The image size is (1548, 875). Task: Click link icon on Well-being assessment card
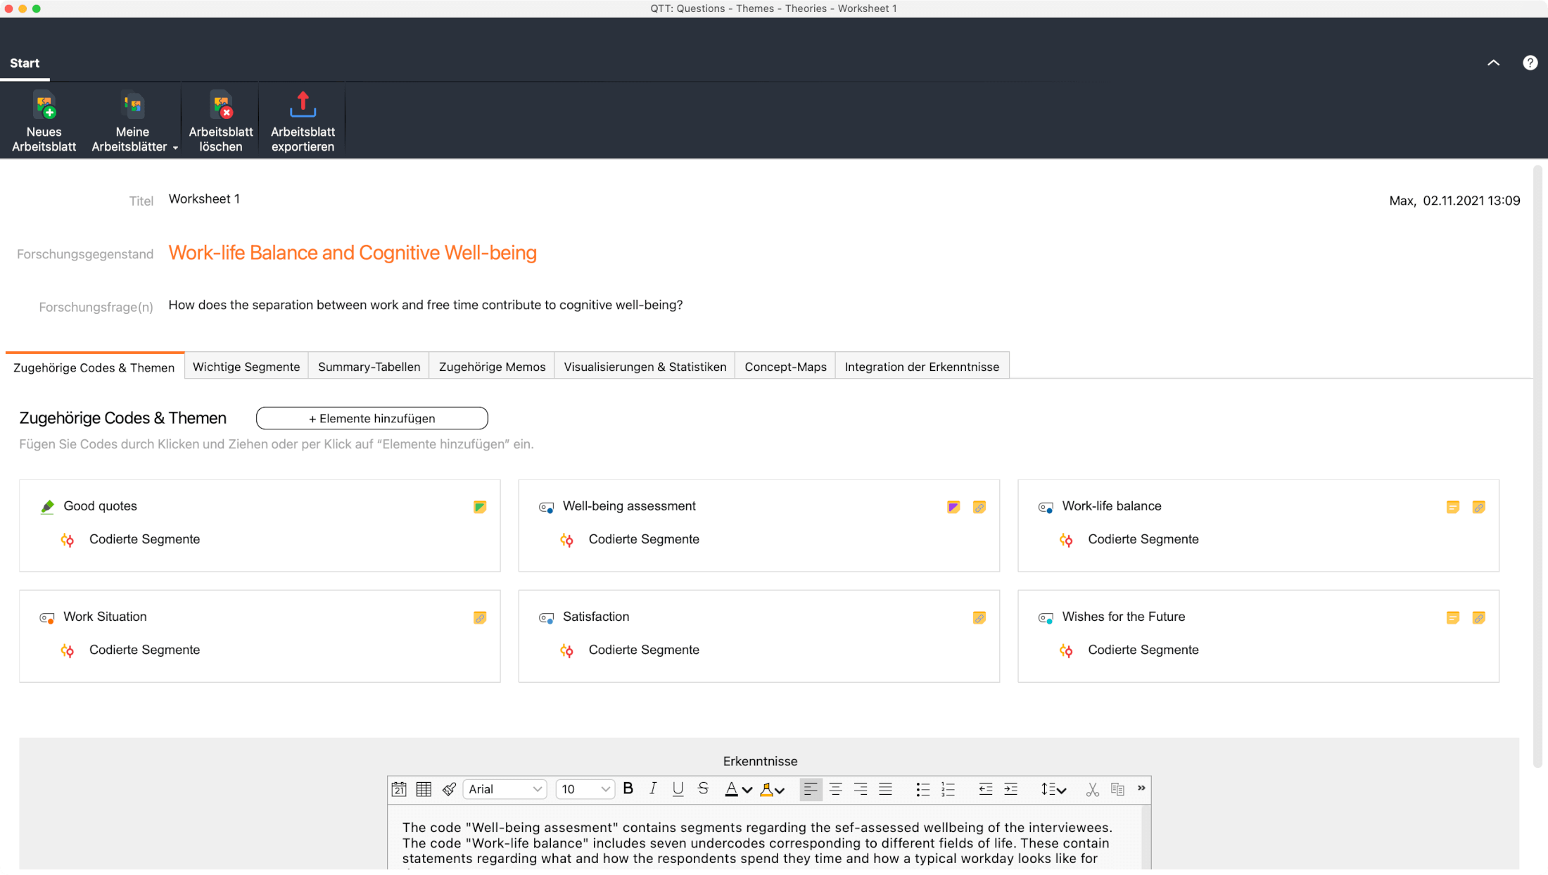click(x=979, y=507)
